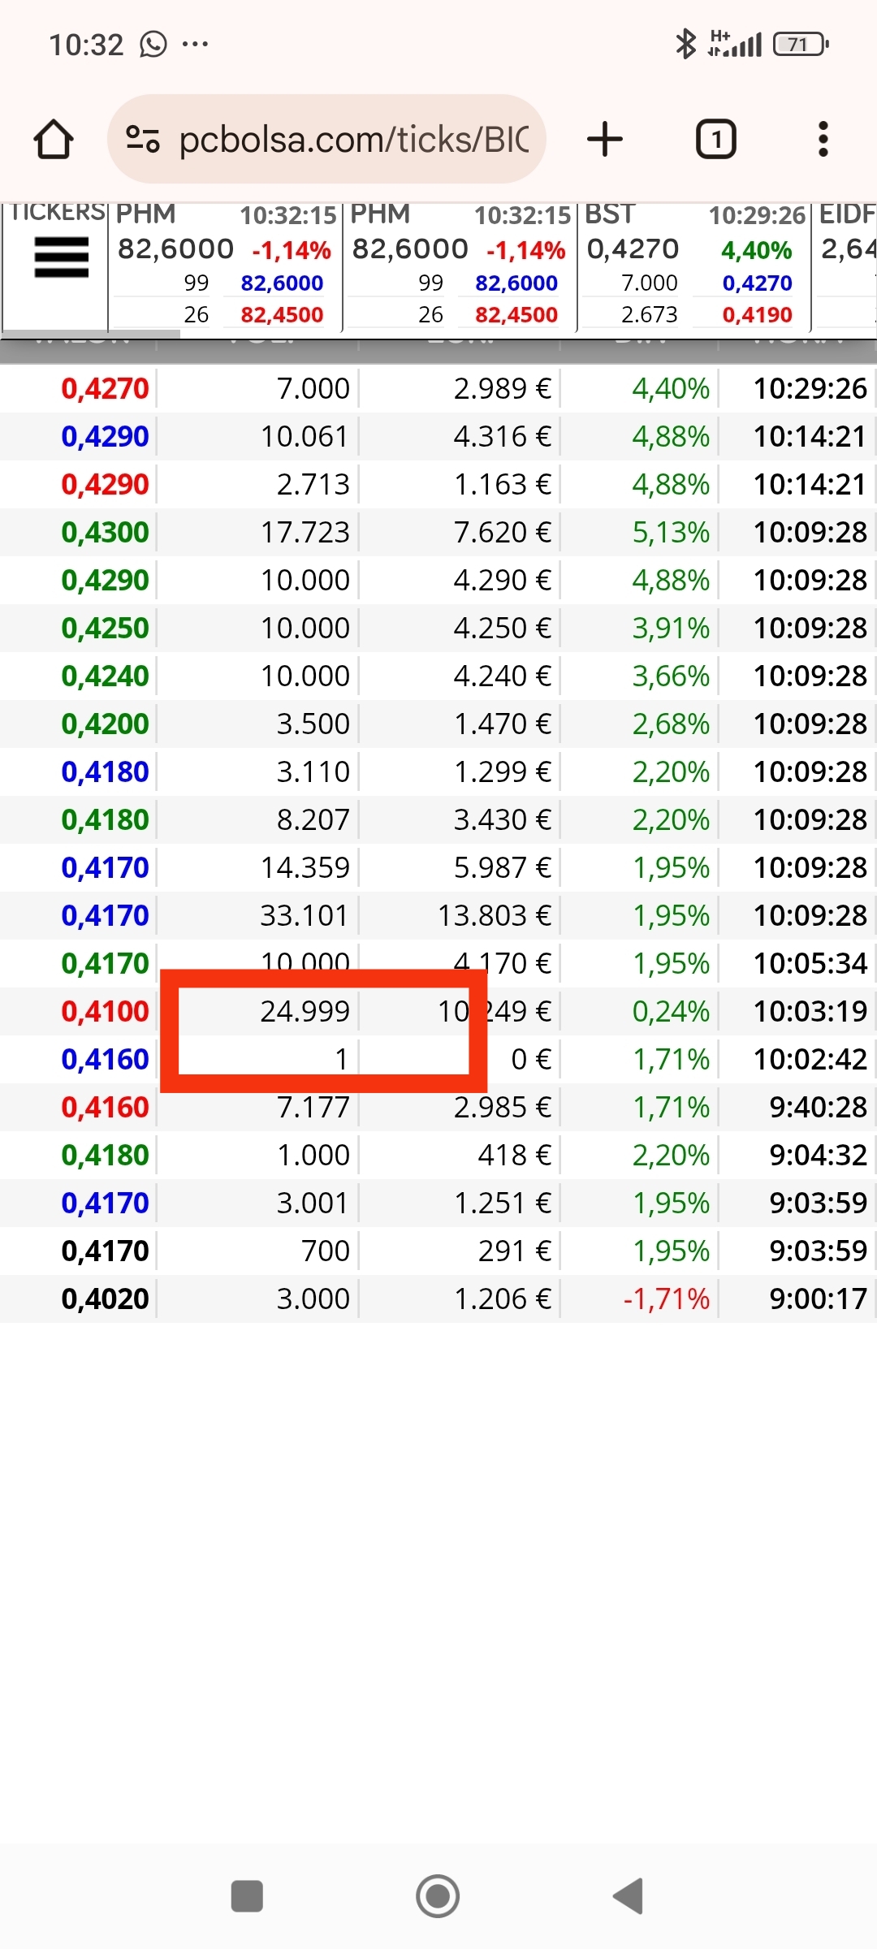Tap the pcbolsa.com/ticks URL field
Image resolution: width=877 pixels, height=1949 pixels.
click(x=353, y=139)
